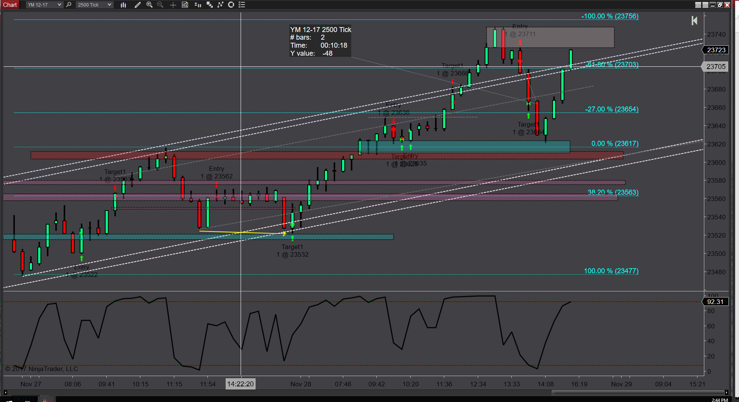Image resolution: width=739 pixels, height=402 pixels.
Task: Click the Target1 1 @ 23532 label
Action: [292, 251]
